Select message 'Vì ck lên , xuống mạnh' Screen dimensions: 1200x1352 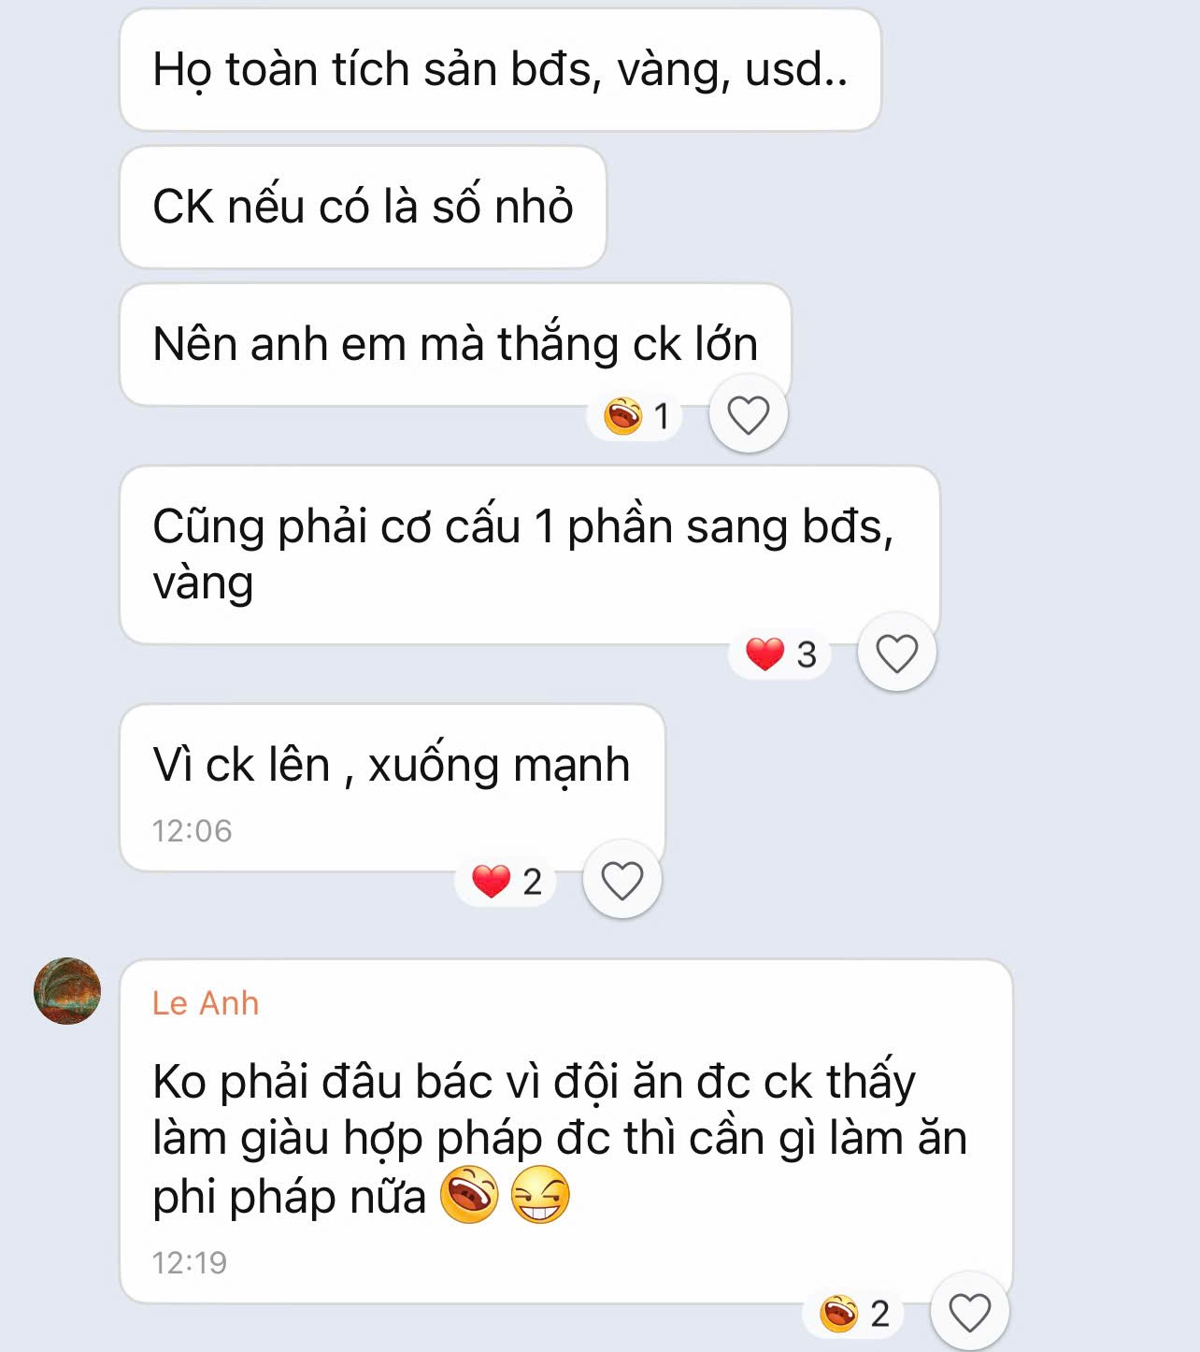click(393, 788)
